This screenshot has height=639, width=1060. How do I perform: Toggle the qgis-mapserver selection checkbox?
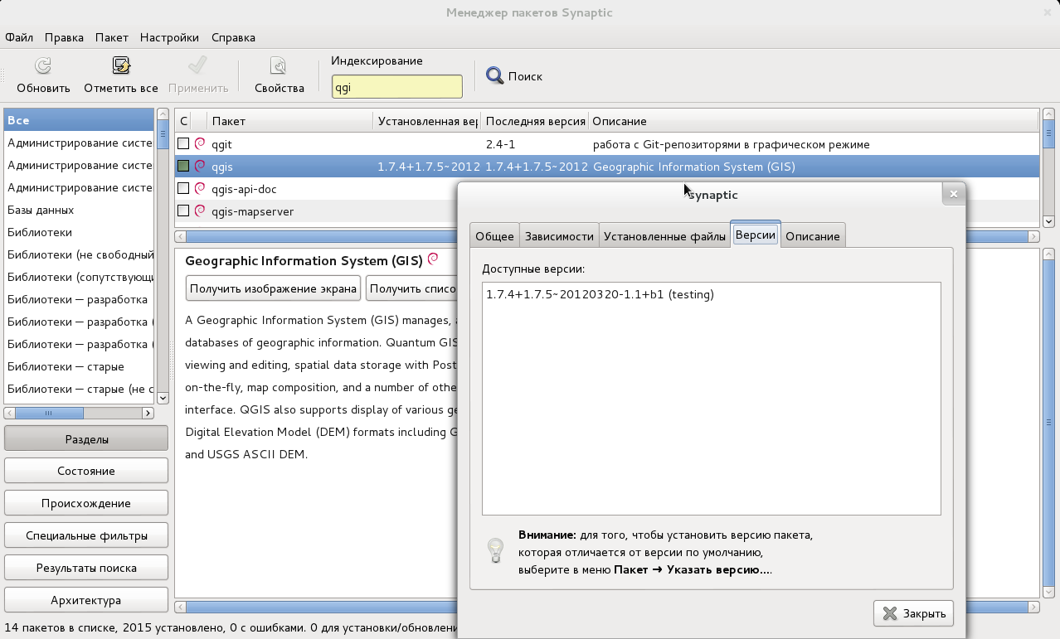183,211
